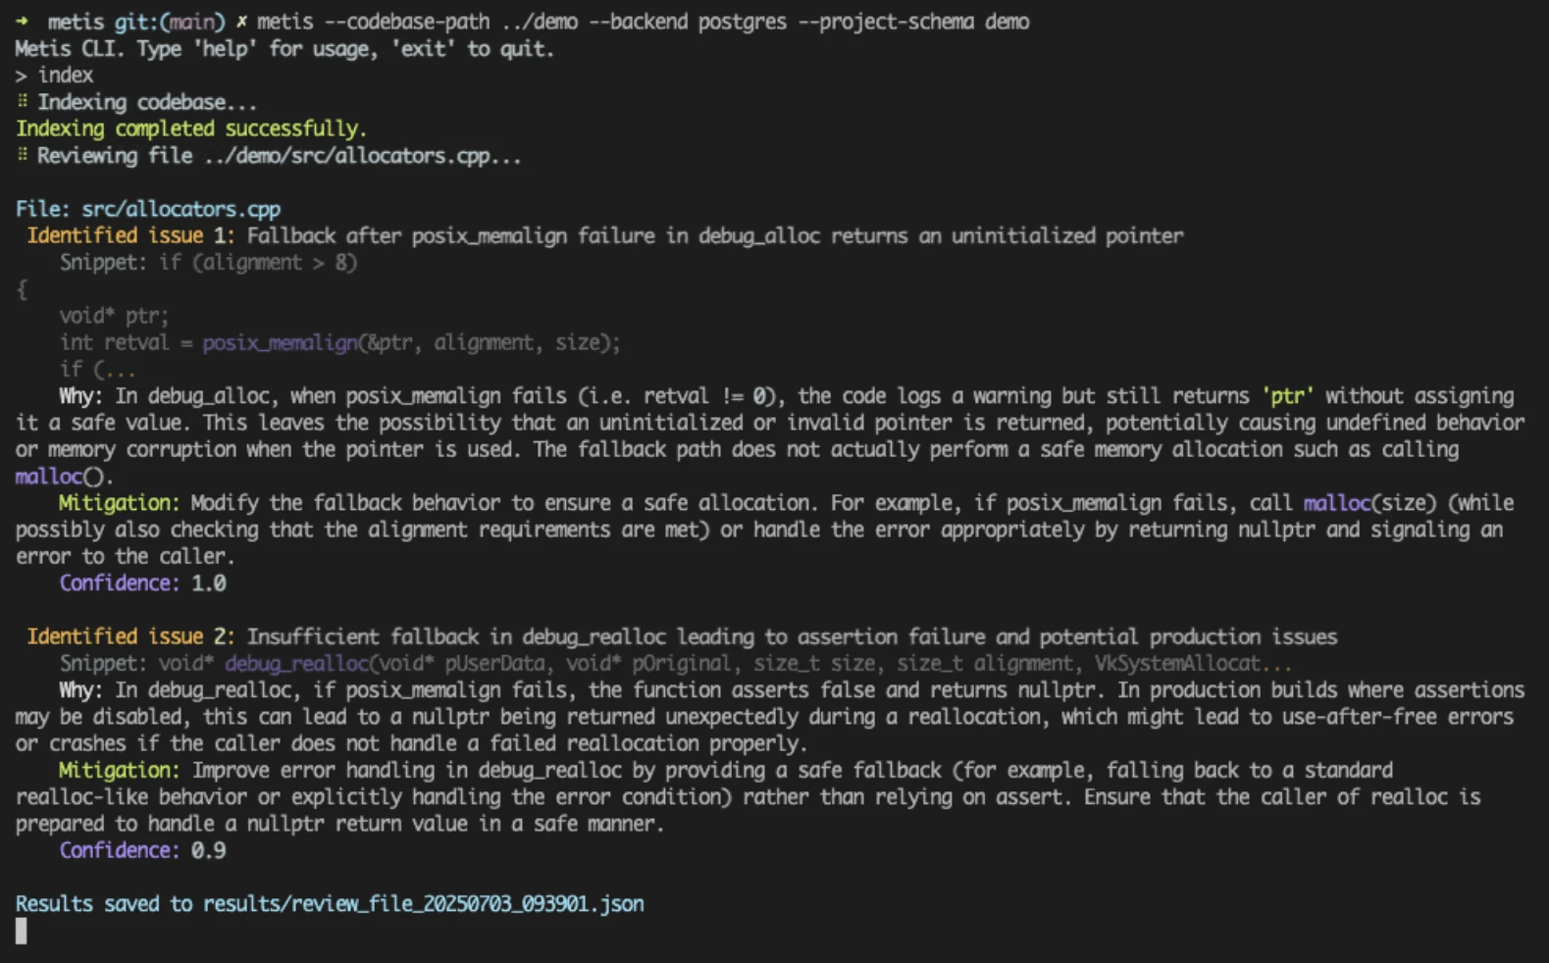
Task: Click the "Indexing completed successfully." message
Action: pos(191,128)
